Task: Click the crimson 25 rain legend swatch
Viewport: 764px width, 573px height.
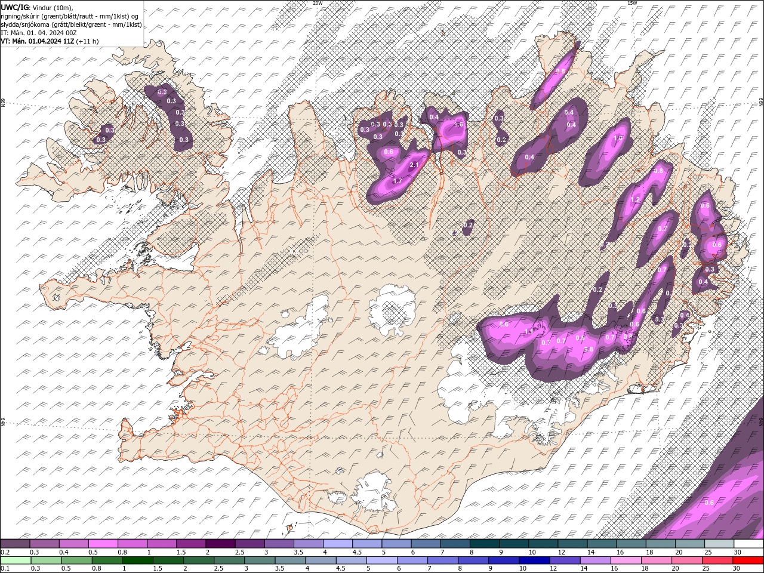Action: (717, 560)
